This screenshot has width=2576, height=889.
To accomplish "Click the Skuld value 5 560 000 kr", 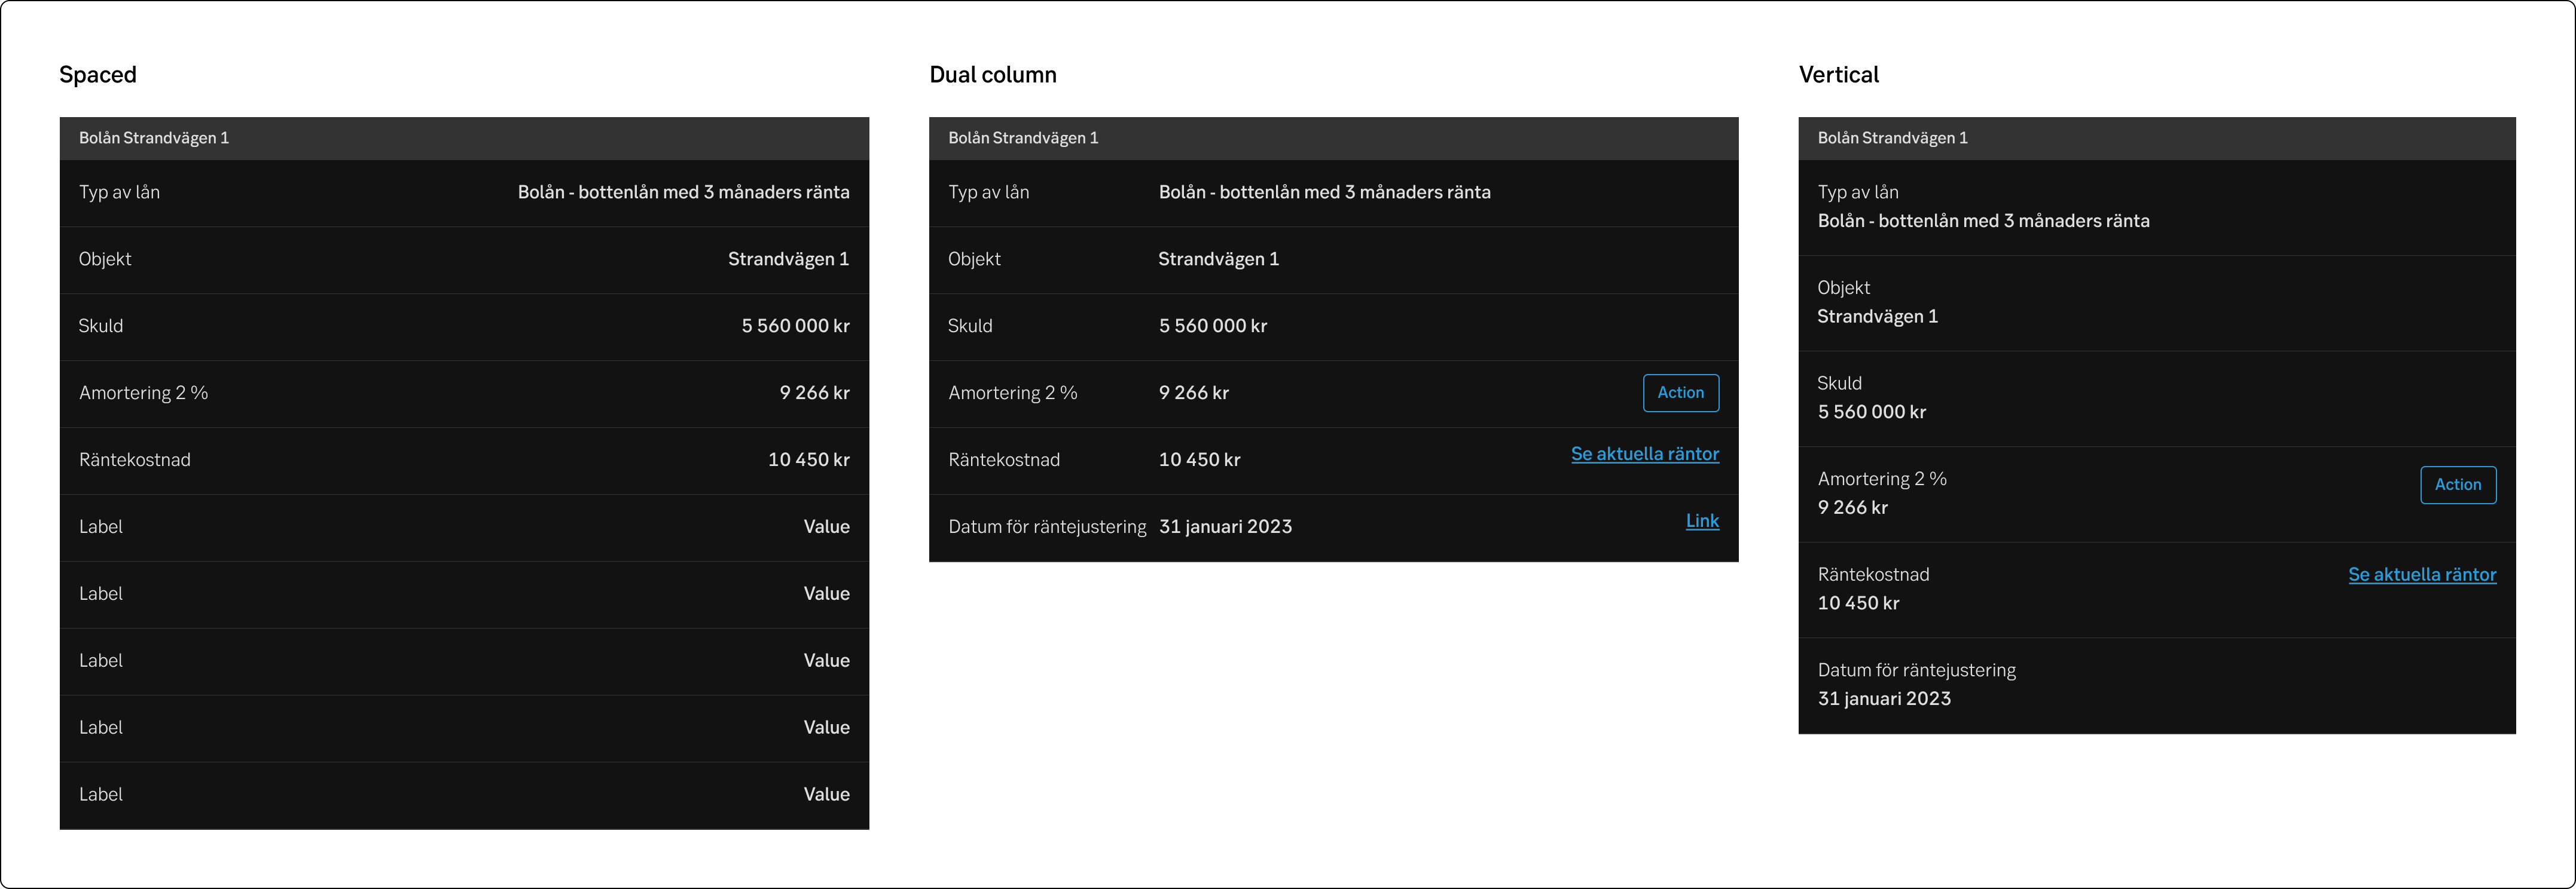I will point(796,326).
